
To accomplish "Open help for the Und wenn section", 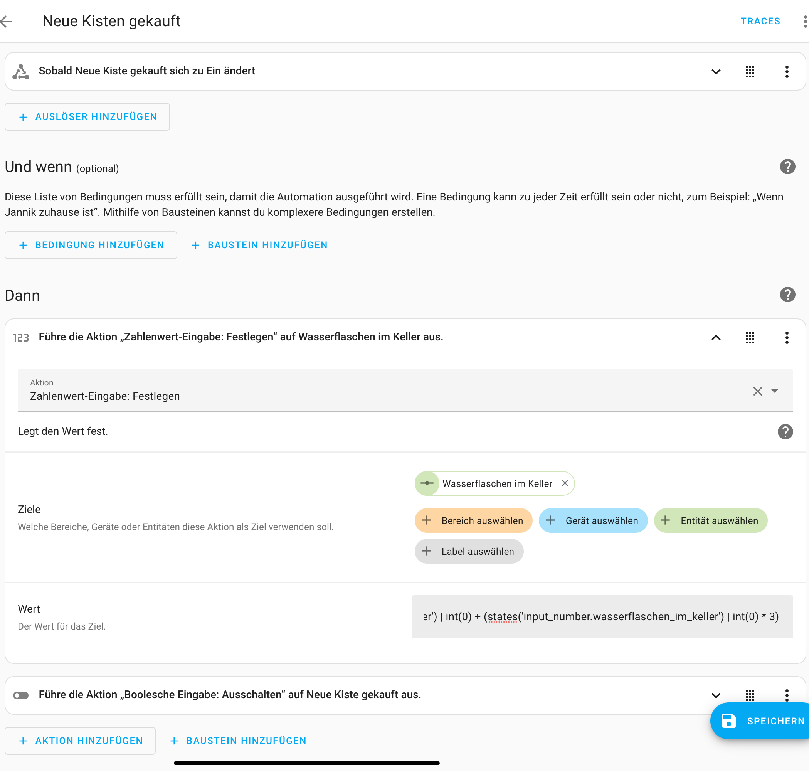I will point(787,167).
